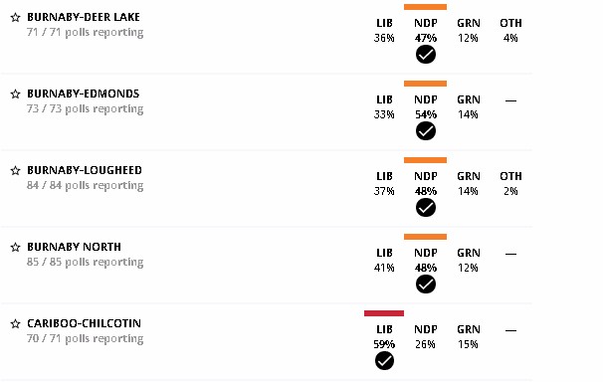Click the LIB winner checkmark in Cariboo-Chilcotin
Image resolution: width=603 pixels, height=382 pixels.
click(384, 361)
